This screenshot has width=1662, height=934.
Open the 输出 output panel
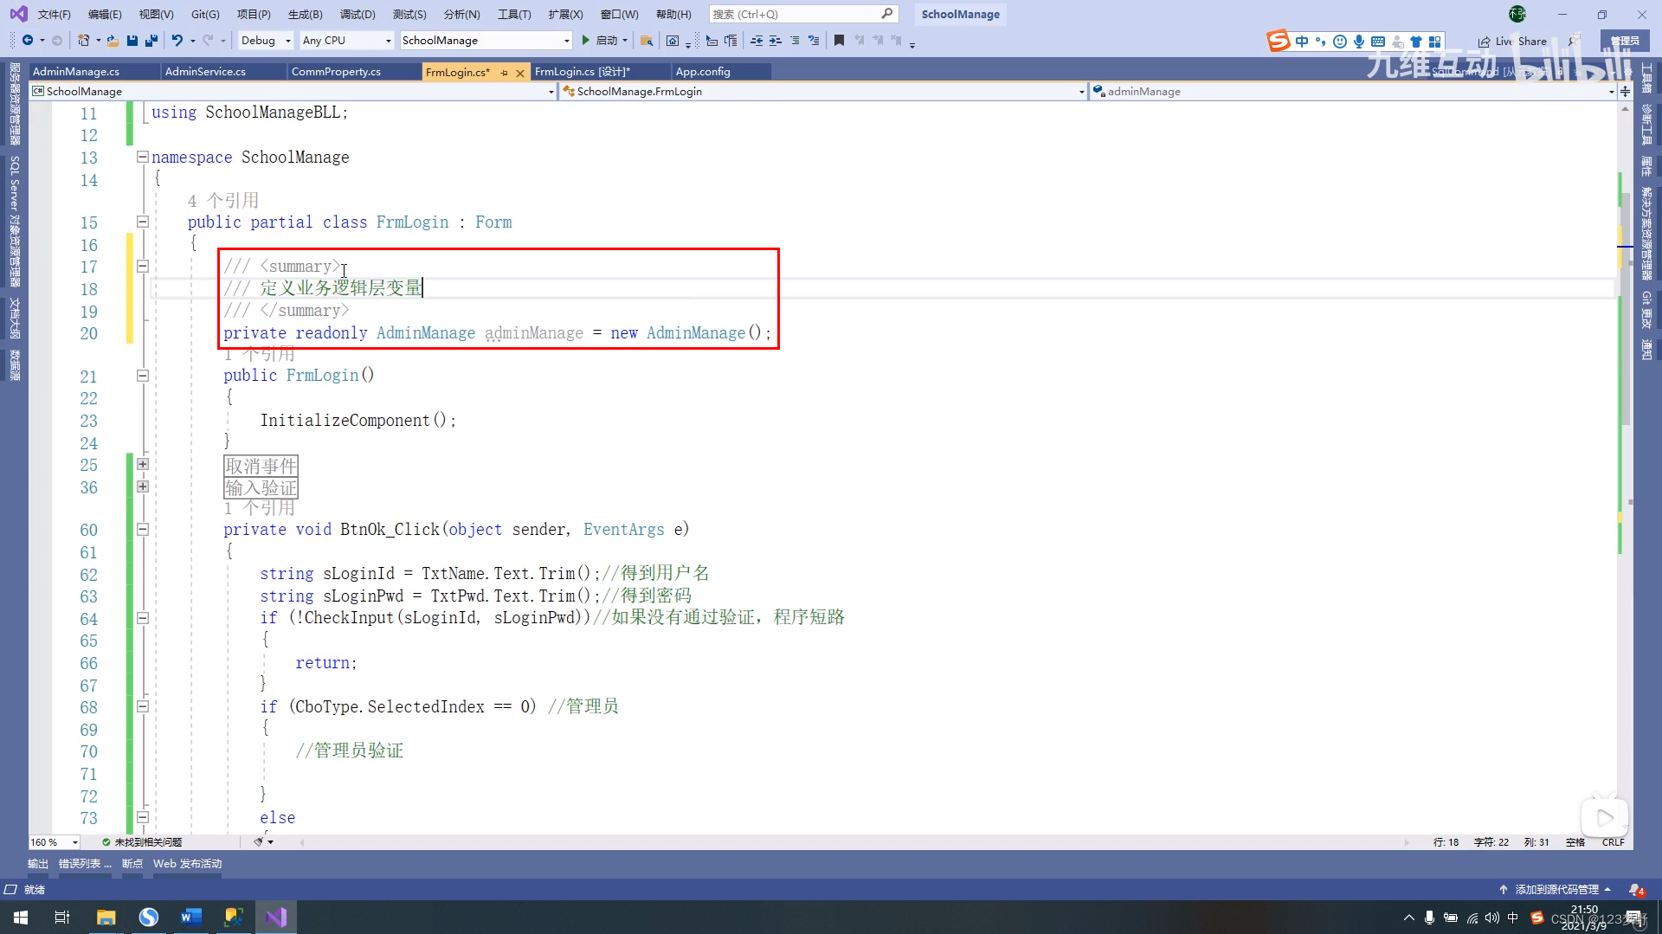[x=38, y=864]
